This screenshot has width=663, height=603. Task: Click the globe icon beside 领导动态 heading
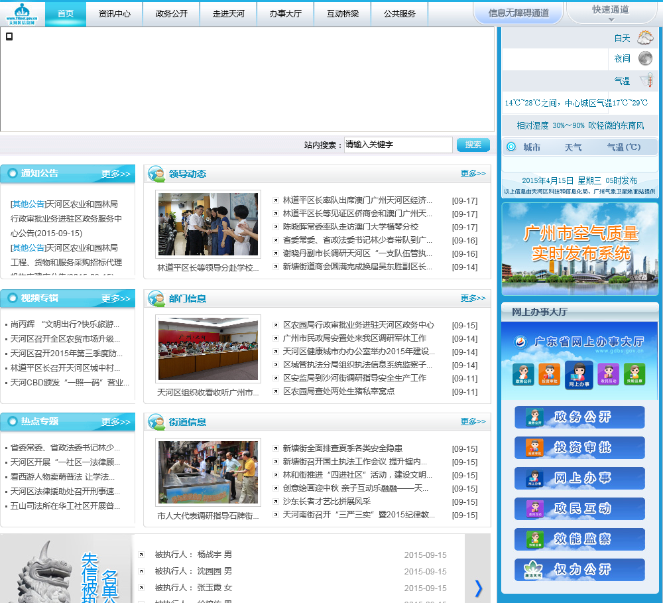tap(156, 174)
